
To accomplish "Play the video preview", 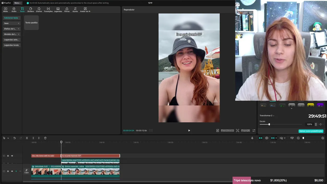I will pos(189,130).
